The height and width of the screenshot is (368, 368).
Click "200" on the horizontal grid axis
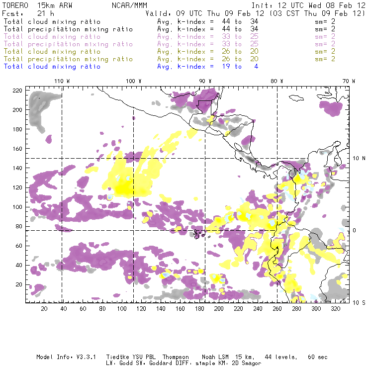point(219,309)
